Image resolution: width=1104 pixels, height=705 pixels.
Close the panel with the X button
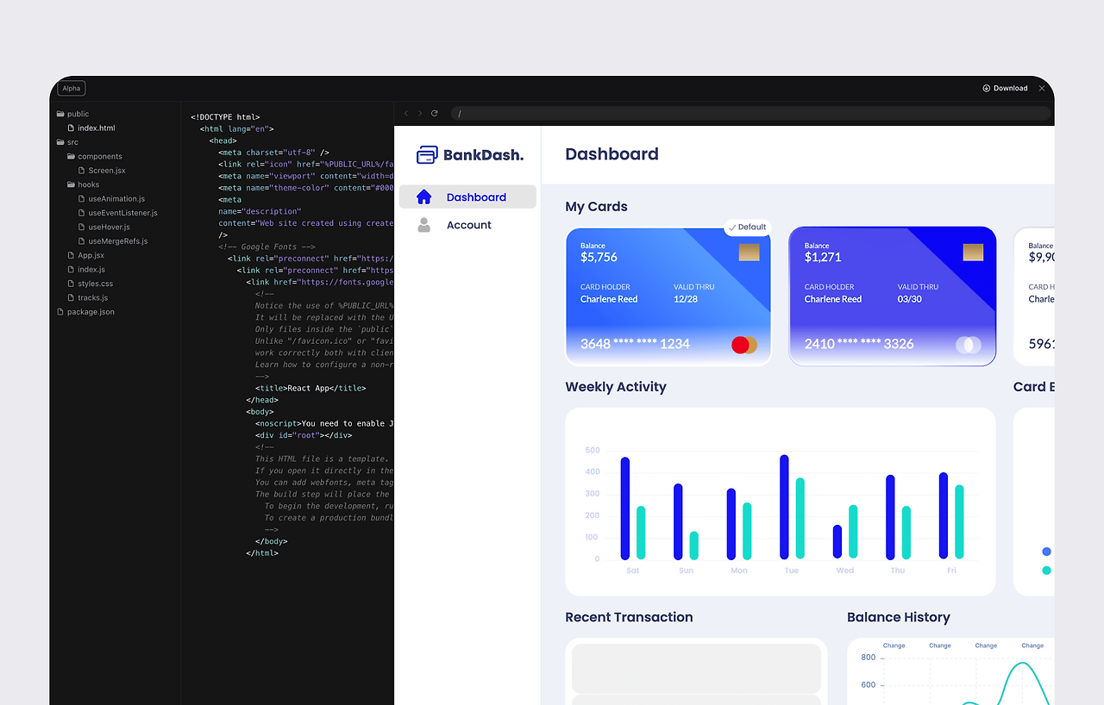[1042, 88]
